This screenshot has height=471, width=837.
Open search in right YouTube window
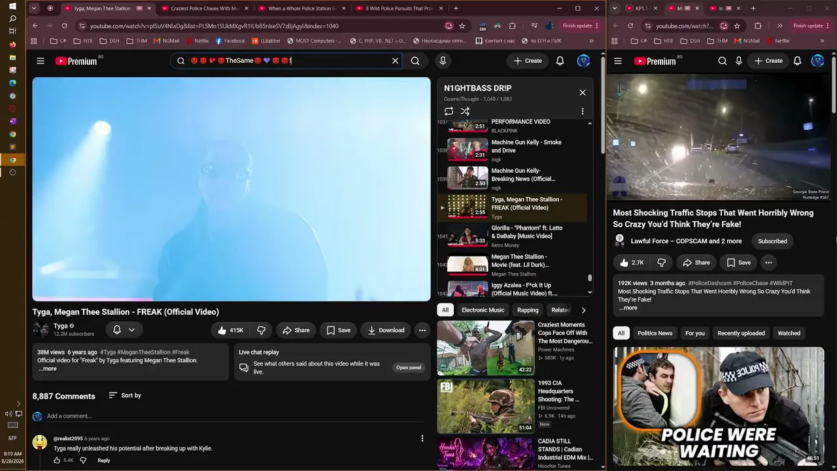tap(723, 61)
